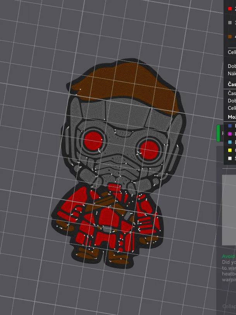
Task: Select the gray filament color square
Action: tap(230, 22)
